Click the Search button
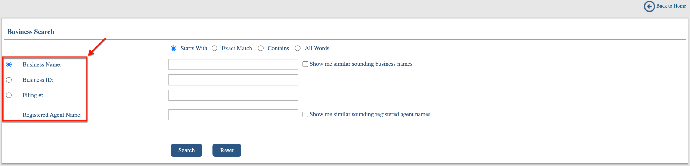690x166 pixels. (187, 150)
